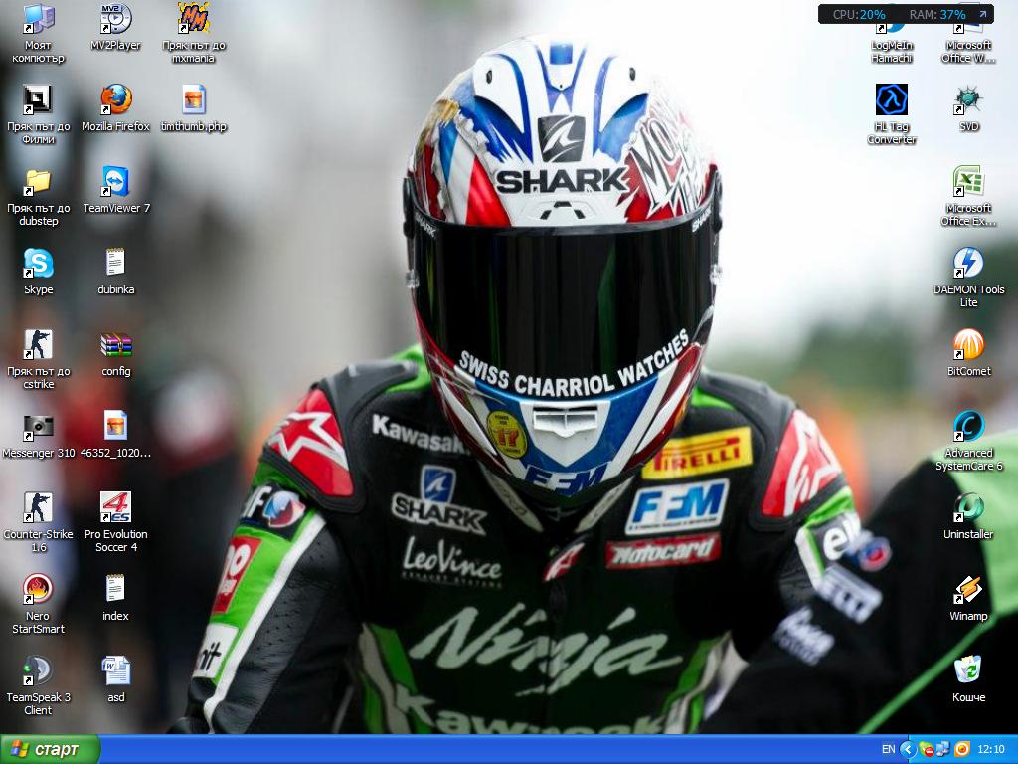Expand hidden tray icons with the arrow
The width and height of the screenshot is (1018, 764).
click(x=907, y=749)
